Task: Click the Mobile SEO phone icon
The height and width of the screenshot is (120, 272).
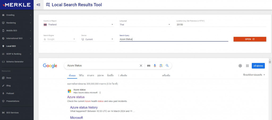Action: pyautogui.click(x=3, y=31)
